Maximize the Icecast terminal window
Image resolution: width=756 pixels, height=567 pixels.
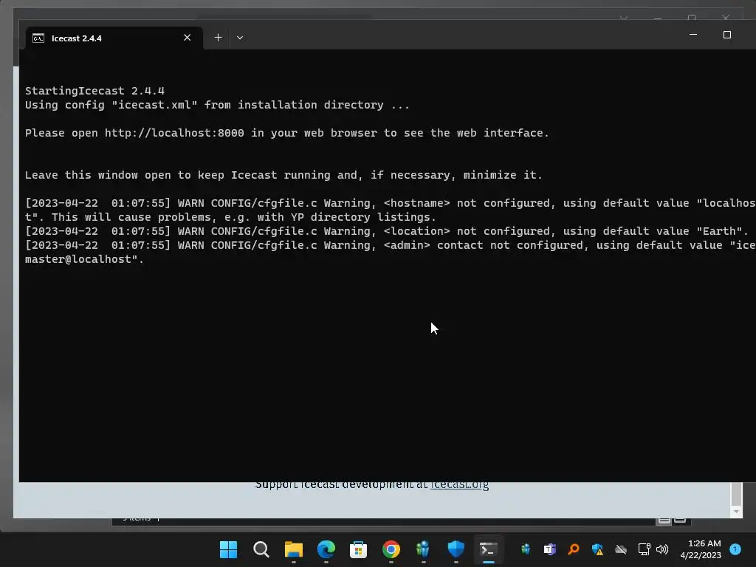point(726,35)
